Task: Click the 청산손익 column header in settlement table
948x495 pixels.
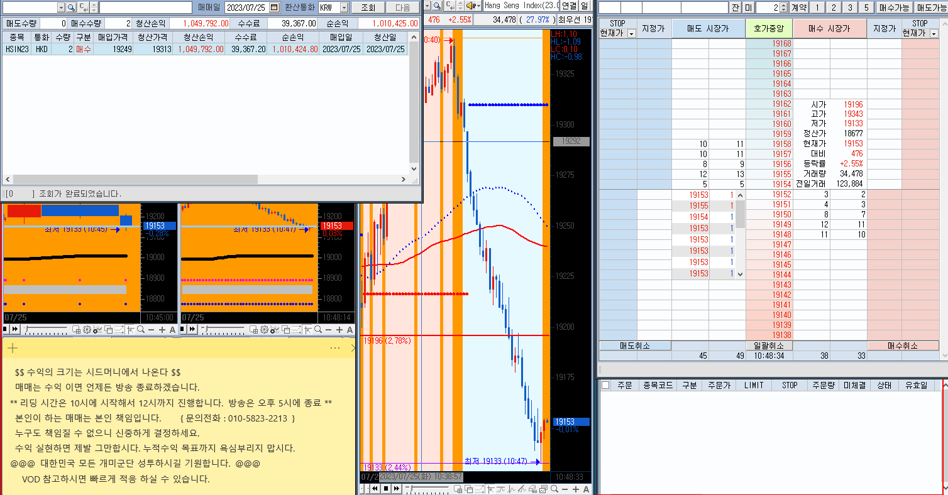Action: pyautogui.click(x=197, y=37)
